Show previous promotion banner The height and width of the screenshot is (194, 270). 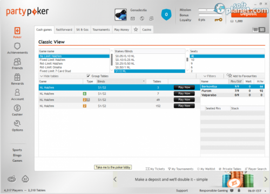tap(115, 179)
